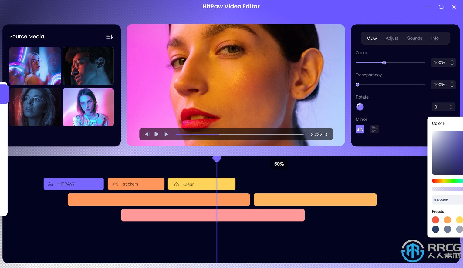Pick the orange preset color swatch
463x268 pixels.
(x=448, y=220)
